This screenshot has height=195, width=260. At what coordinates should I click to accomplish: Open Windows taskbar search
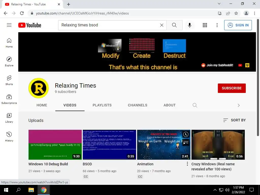point(18,190)
